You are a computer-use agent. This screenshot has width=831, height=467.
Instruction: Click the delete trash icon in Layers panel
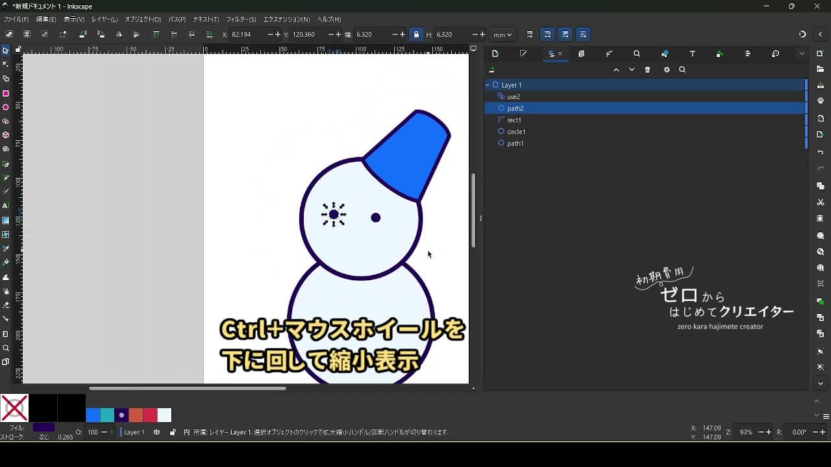tap(647, 70)
